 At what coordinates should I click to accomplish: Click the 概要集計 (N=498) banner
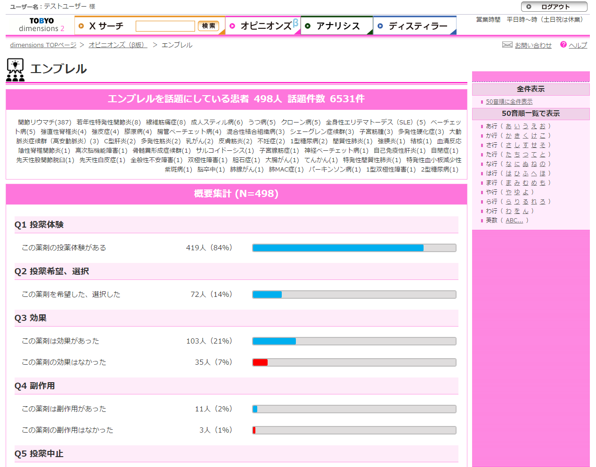pyautogui.click(x=237, y=194)
